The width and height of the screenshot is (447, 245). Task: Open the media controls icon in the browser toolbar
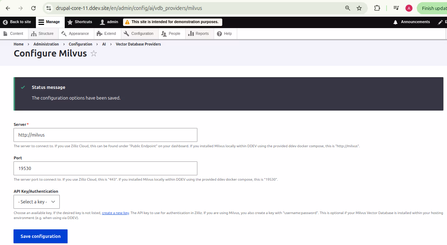[x=396, y=8]
